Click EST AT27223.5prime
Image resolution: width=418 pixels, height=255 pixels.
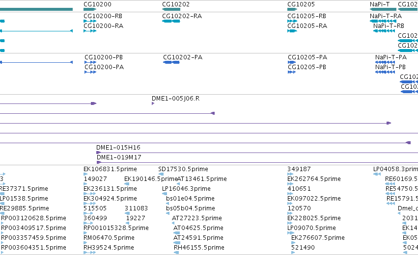tap(197, 218)
